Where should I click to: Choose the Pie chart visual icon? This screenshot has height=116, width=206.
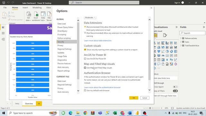(x=167, y=51)
